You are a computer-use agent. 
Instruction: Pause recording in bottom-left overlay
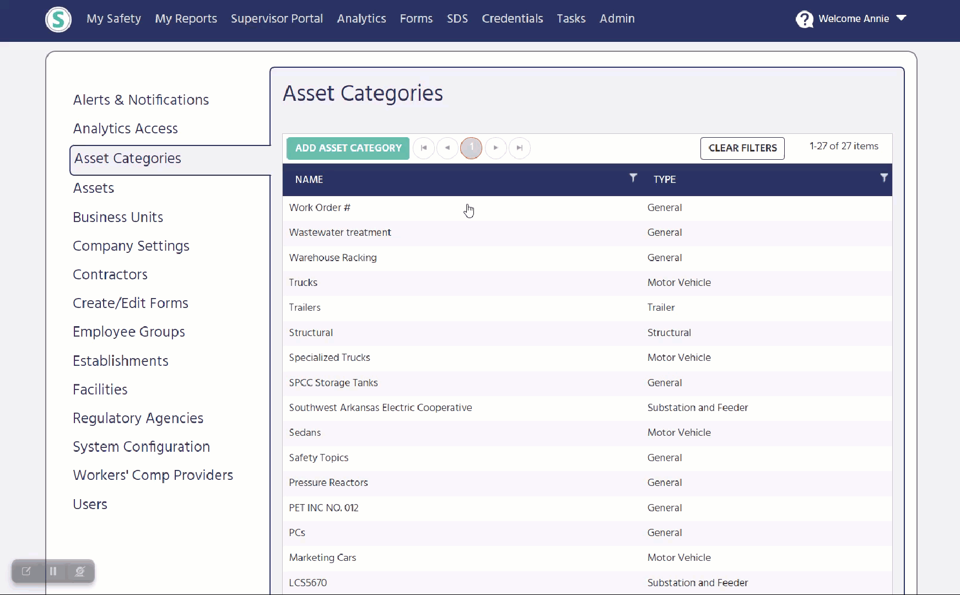coord(53,571)
